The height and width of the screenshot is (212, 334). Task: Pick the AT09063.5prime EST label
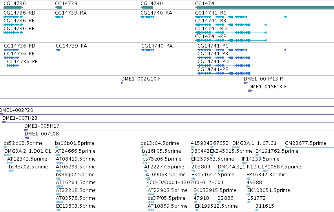point(166,175)
